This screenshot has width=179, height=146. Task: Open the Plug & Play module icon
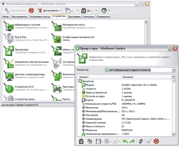[9, 38]
